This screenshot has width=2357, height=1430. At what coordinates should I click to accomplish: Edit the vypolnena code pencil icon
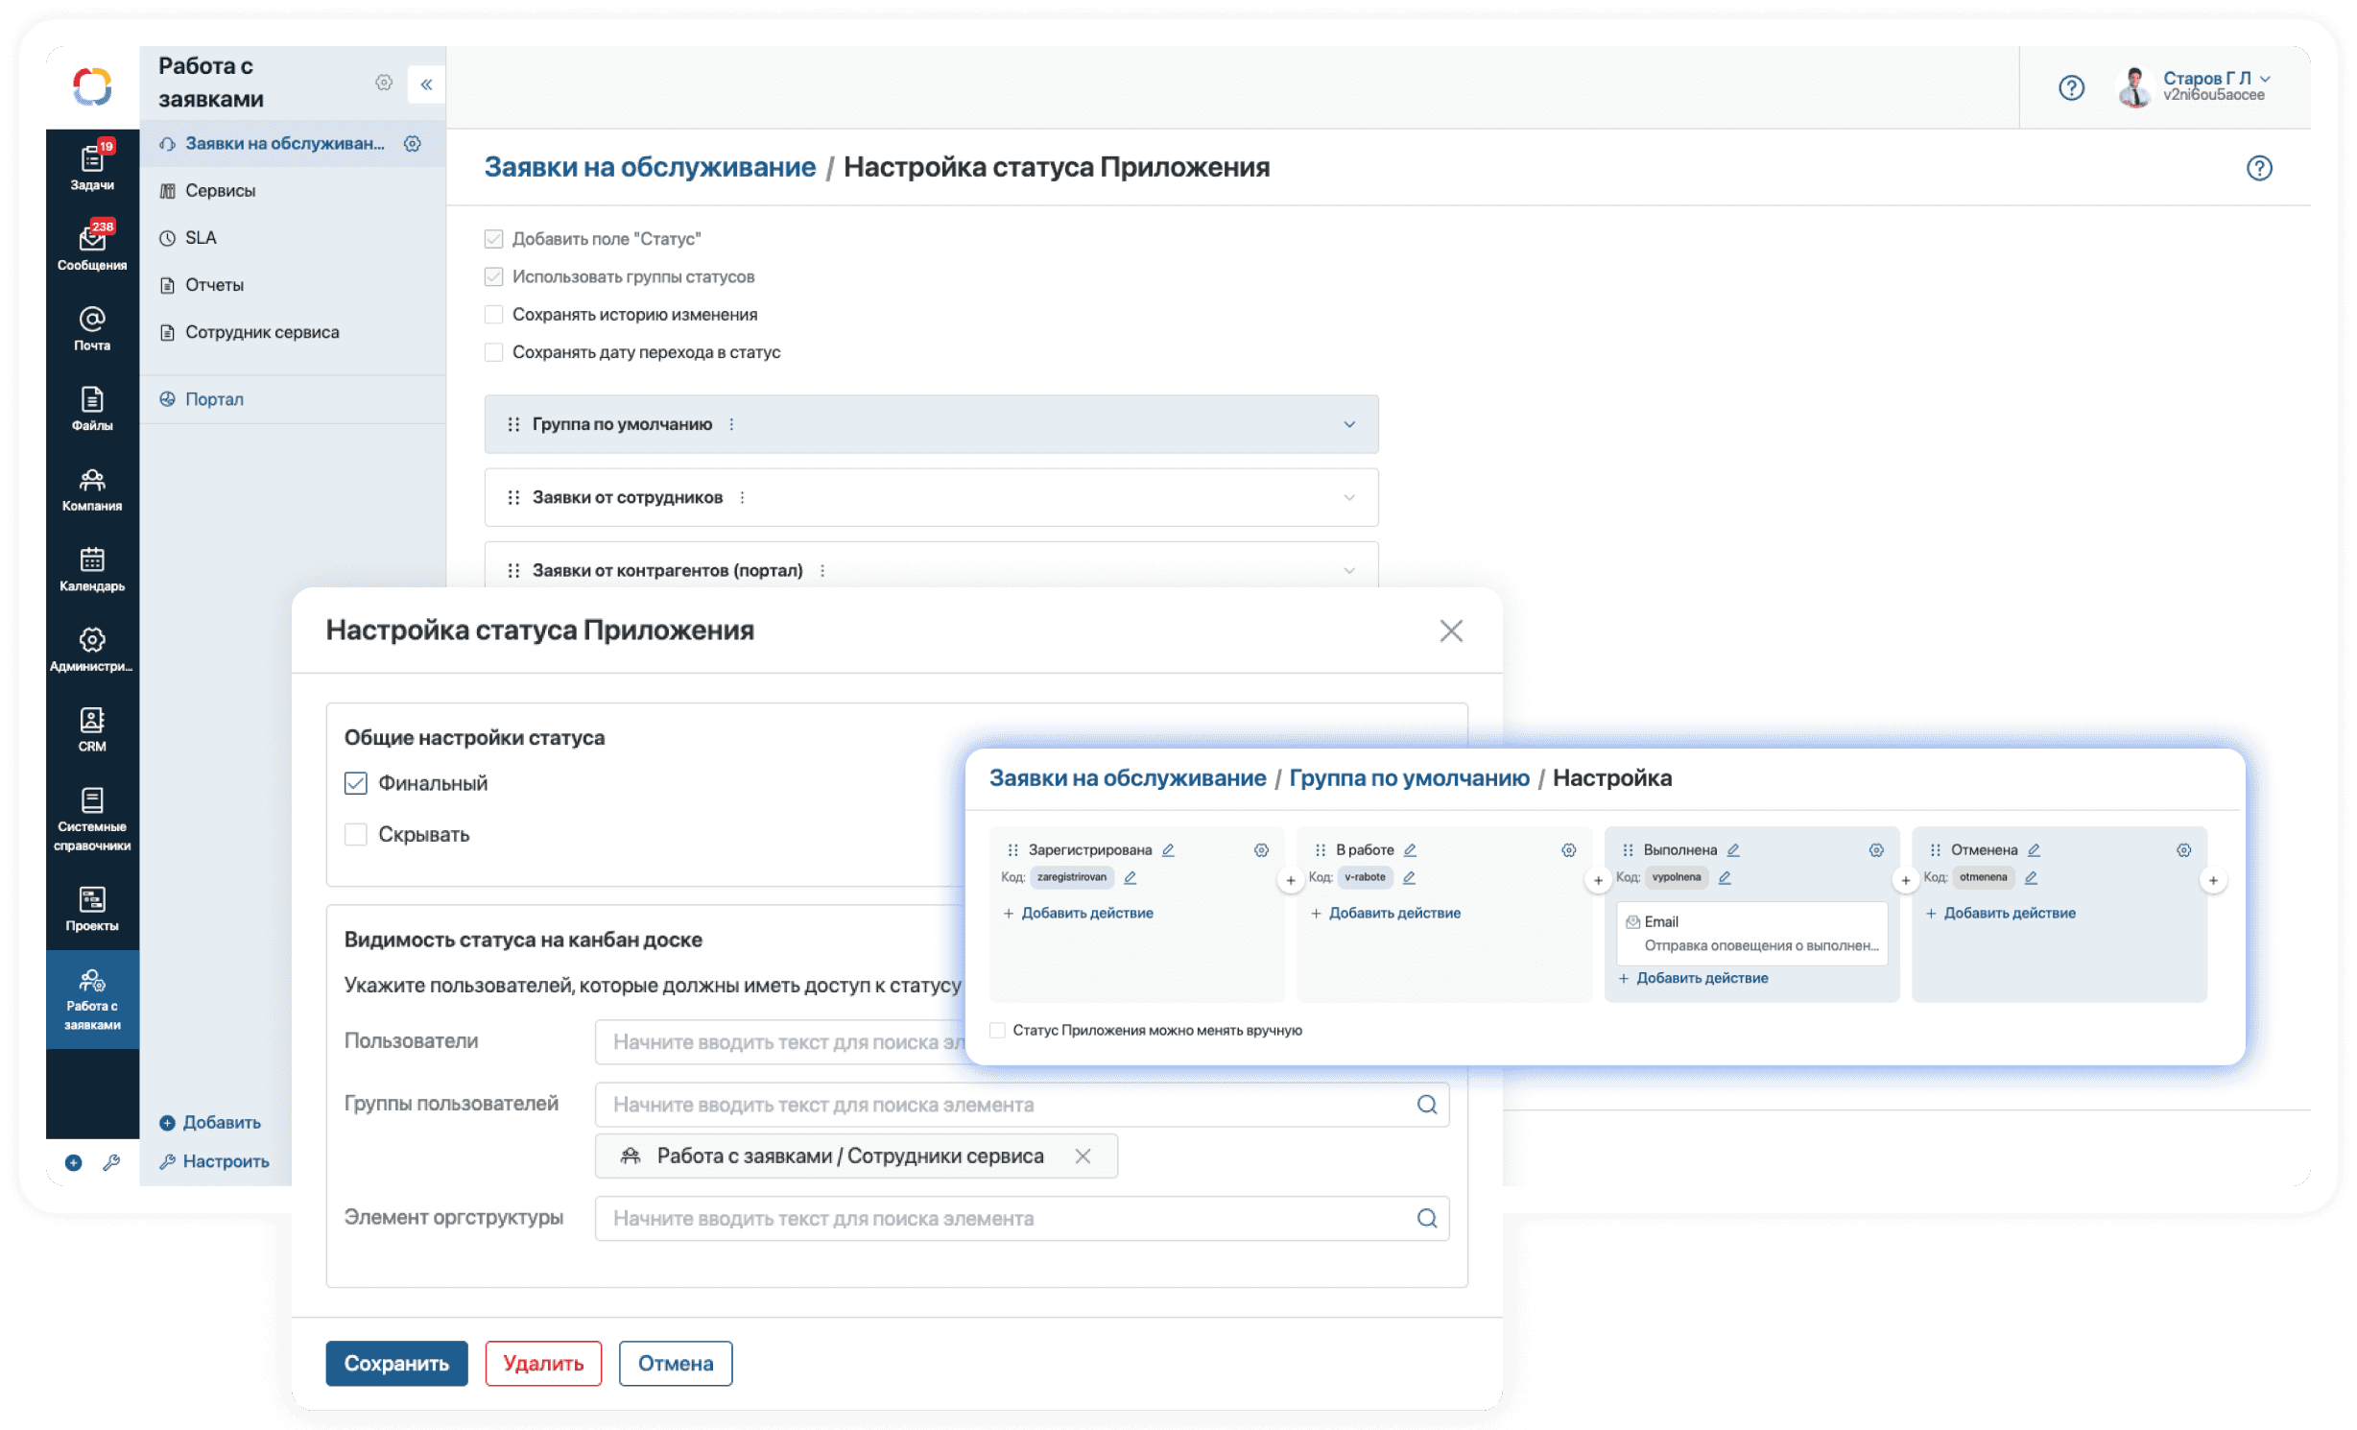click(x=1726, y=877)
